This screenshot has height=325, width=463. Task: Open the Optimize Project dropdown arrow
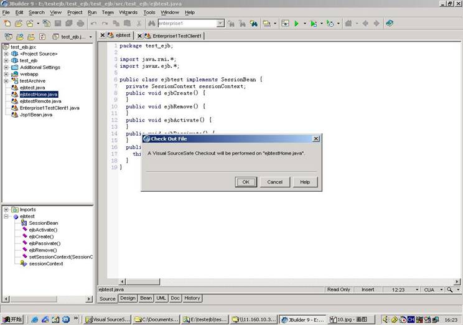pos(339,23)
